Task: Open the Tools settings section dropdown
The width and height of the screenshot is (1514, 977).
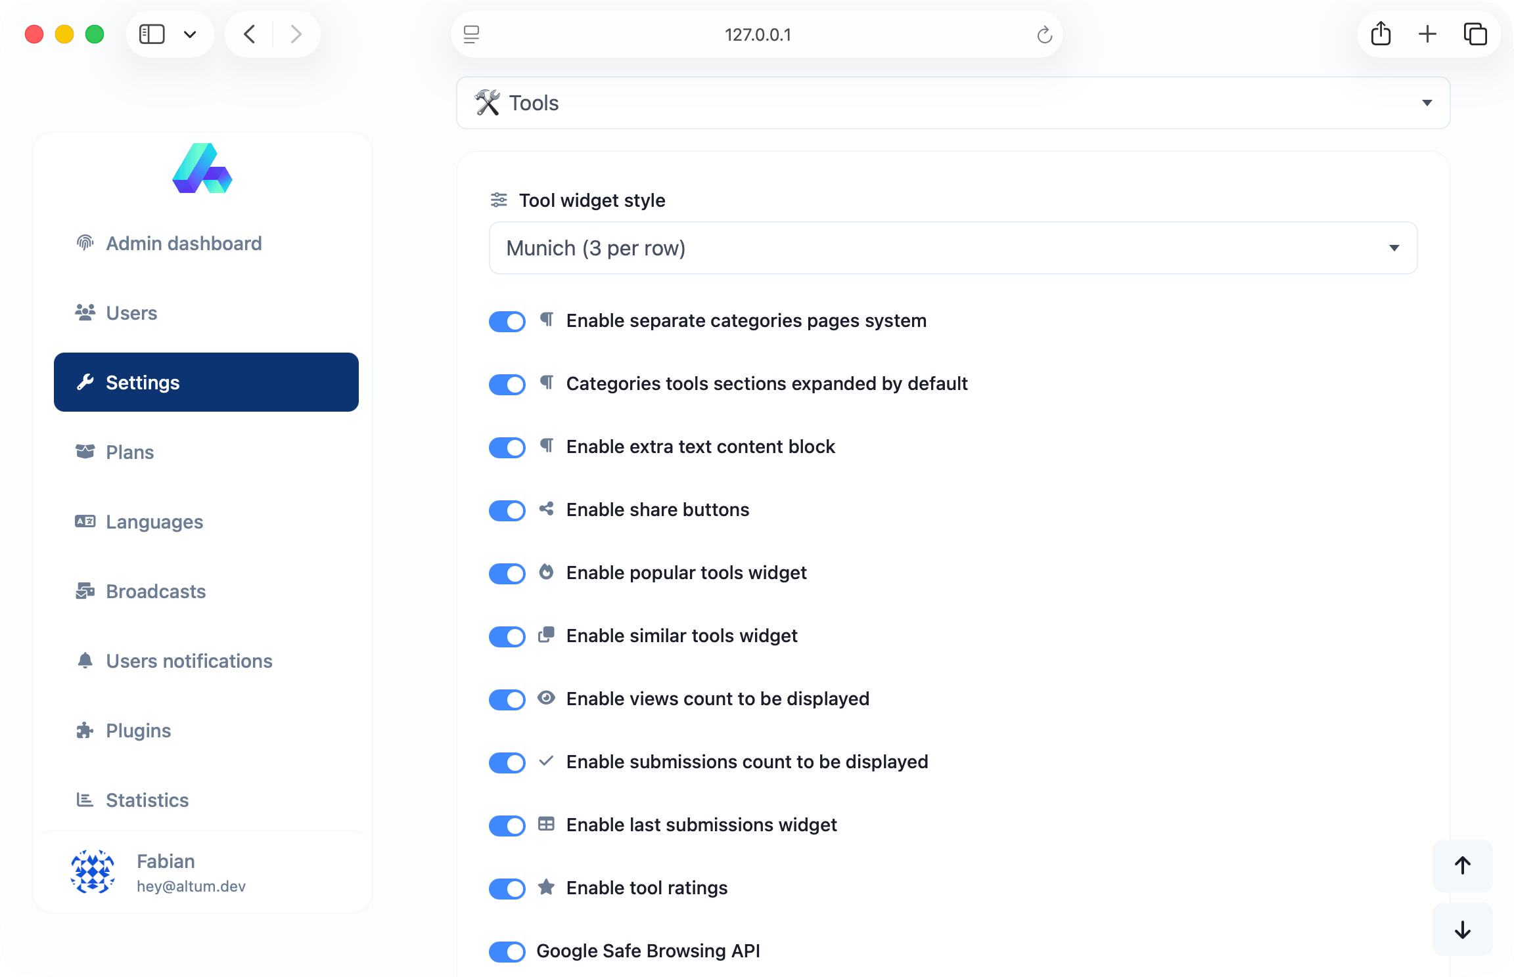Action: tap(953, 103)
